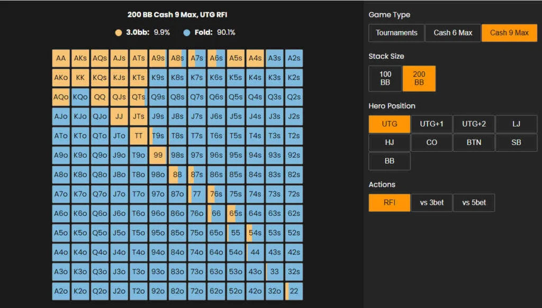Select the 22 hand cell
The height and width of the screenshot is (308, 542).
(x=294, y=291)
